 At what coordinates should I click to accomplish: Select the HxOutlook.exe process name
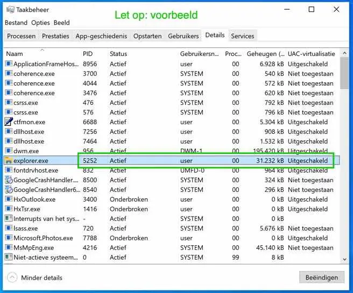34,199
